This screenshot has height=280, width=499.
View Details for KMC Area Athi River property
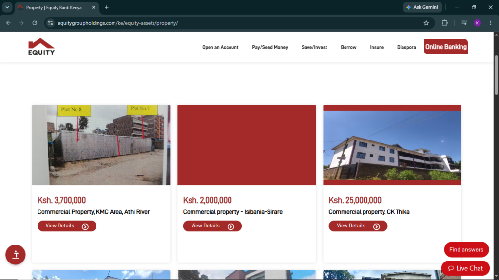67,226
